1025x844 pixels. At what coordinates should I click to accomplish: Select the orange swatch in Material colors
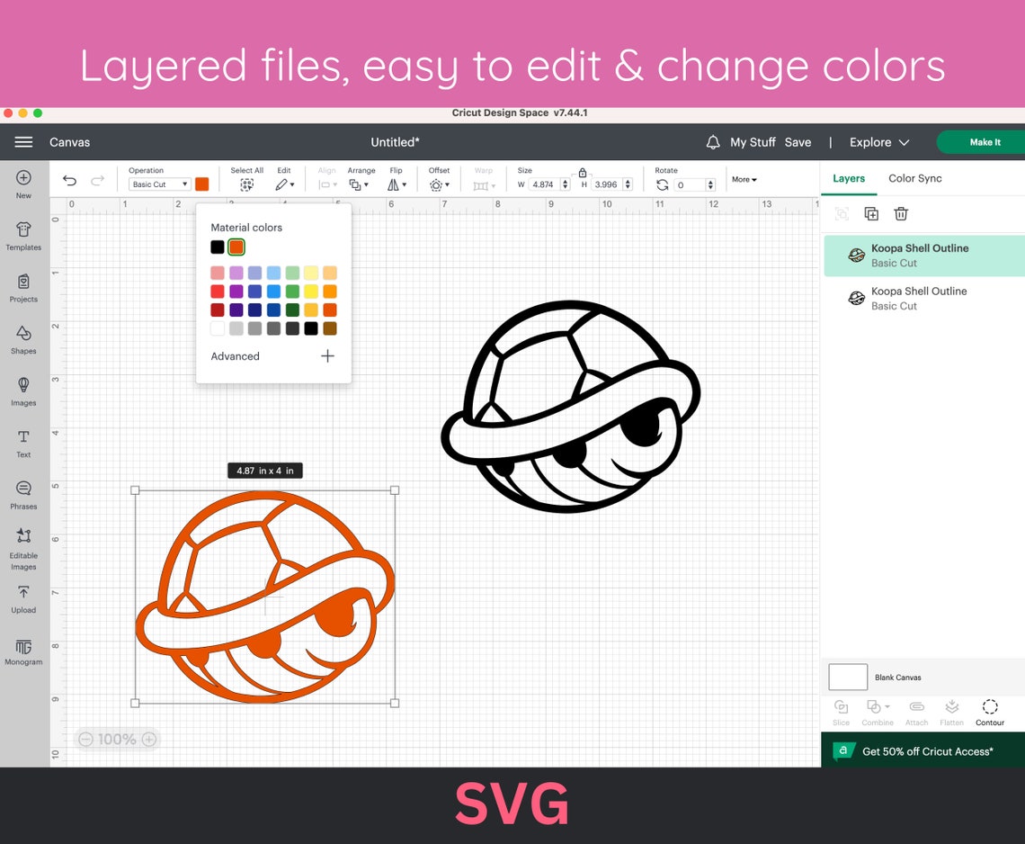click(x=235, y=247)
